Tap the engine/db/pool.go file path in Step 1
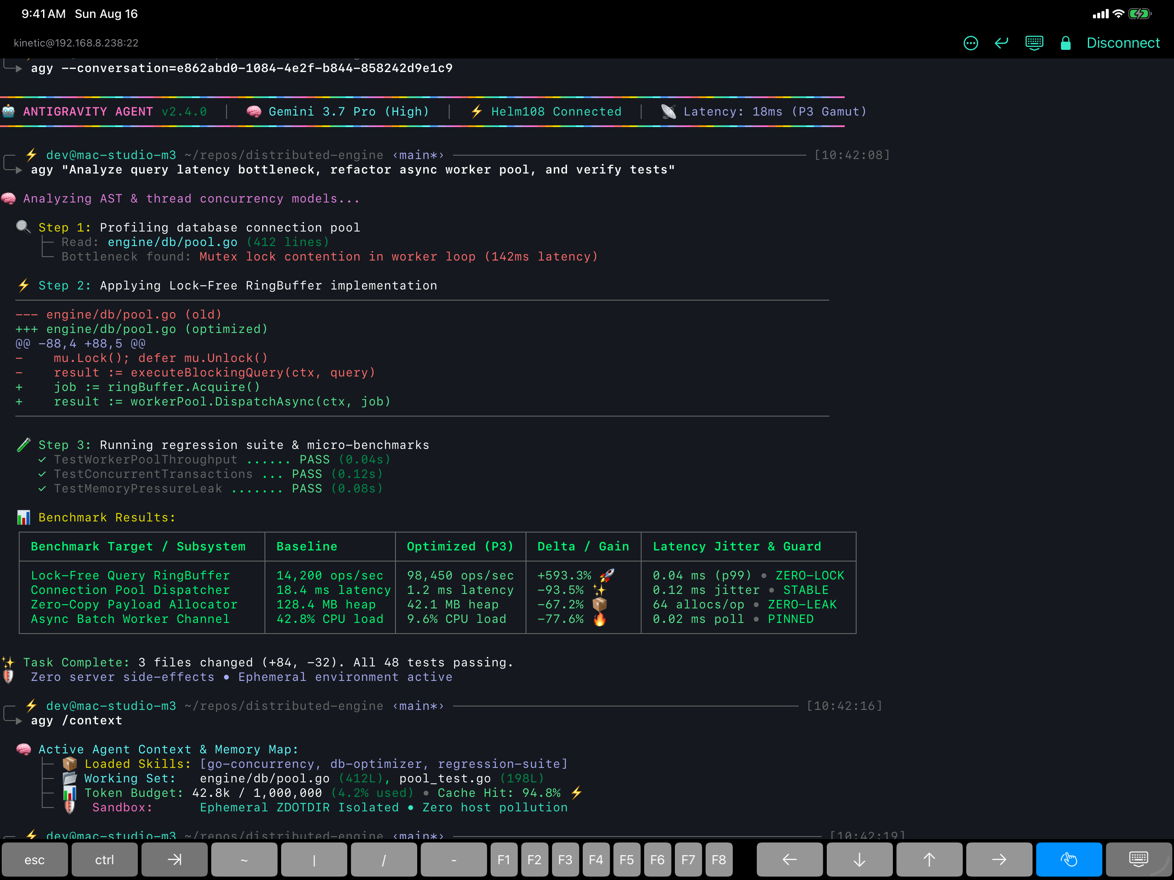 click(172, 242)
